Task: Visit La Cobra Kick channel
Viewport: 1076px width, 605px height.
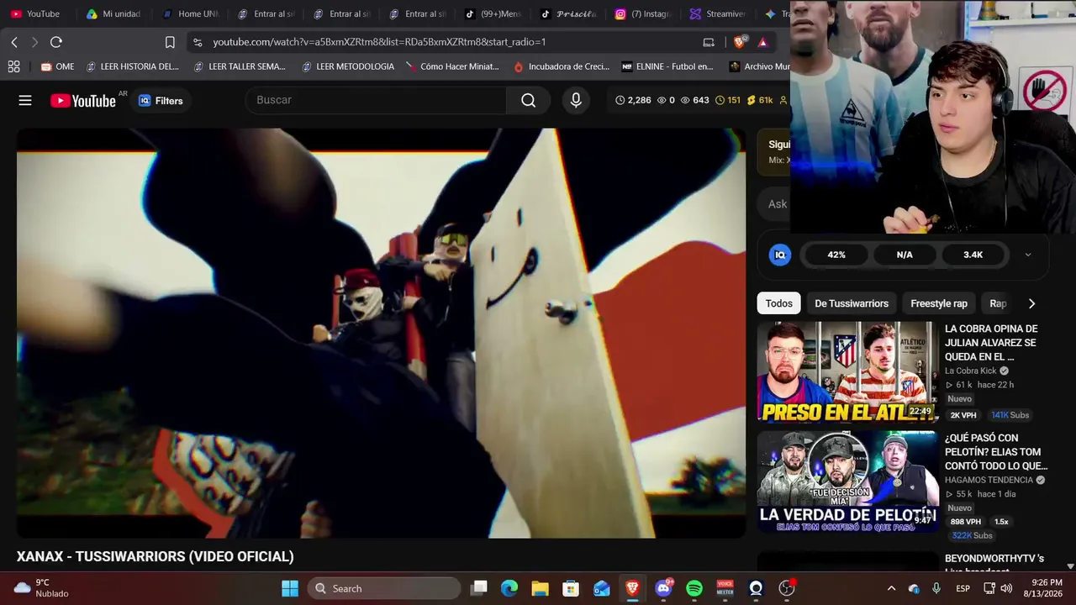Action: pyautogui.click(x=971, y=371)
